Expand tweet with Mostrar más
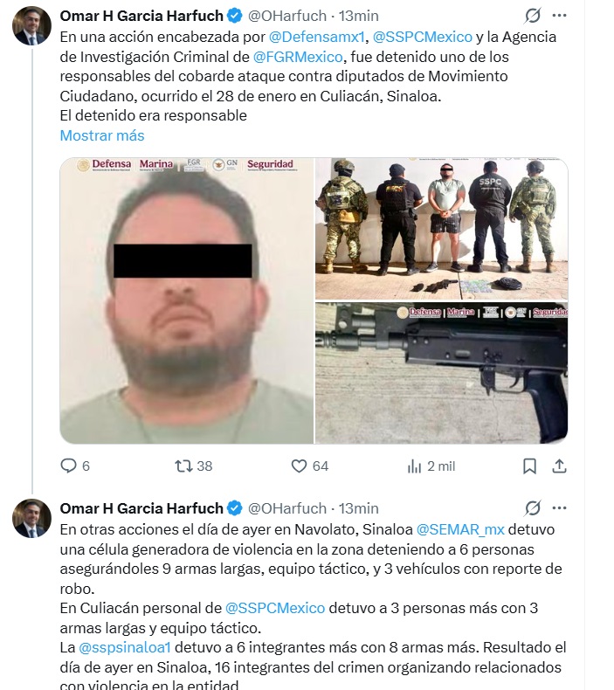This screenshot has width=614, height=690. pos(102,135)
